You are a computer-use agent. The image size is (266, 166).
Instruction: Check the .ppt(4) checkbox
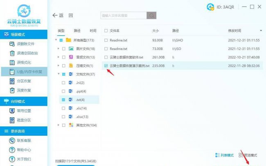click(63, 91)
